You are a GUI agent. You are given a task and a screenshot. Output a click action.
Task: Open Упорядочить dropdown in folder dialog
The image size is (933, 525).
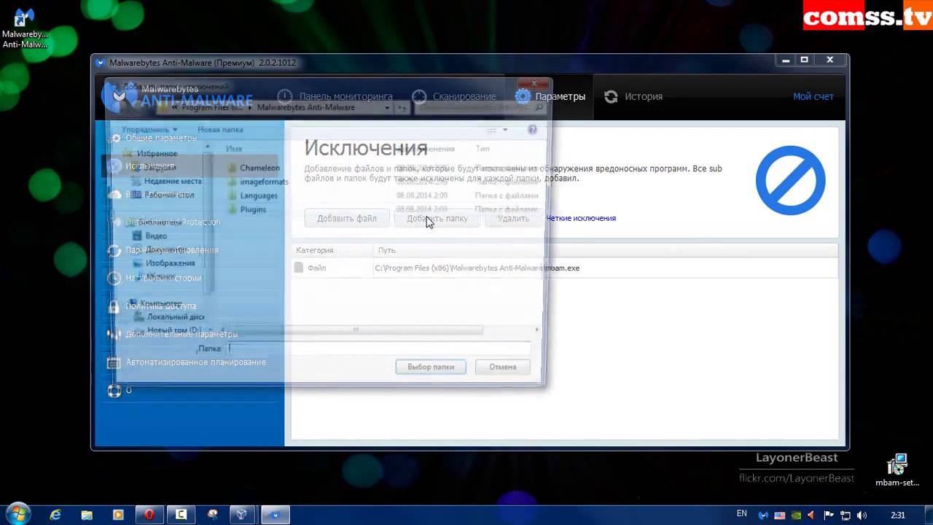[x=149, y=130]
